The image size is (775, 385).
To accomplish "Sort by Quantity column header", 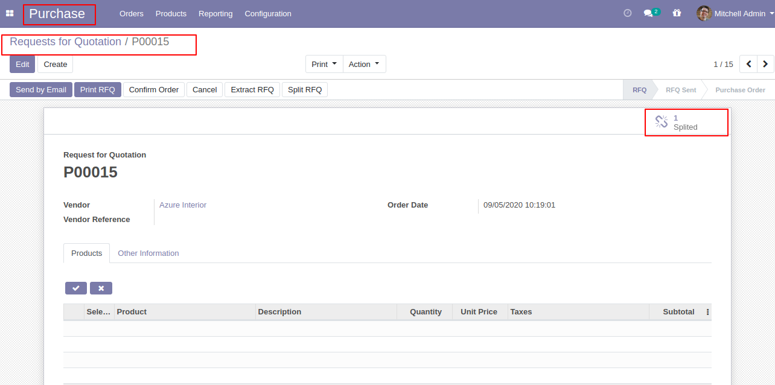I will point(424,312).
